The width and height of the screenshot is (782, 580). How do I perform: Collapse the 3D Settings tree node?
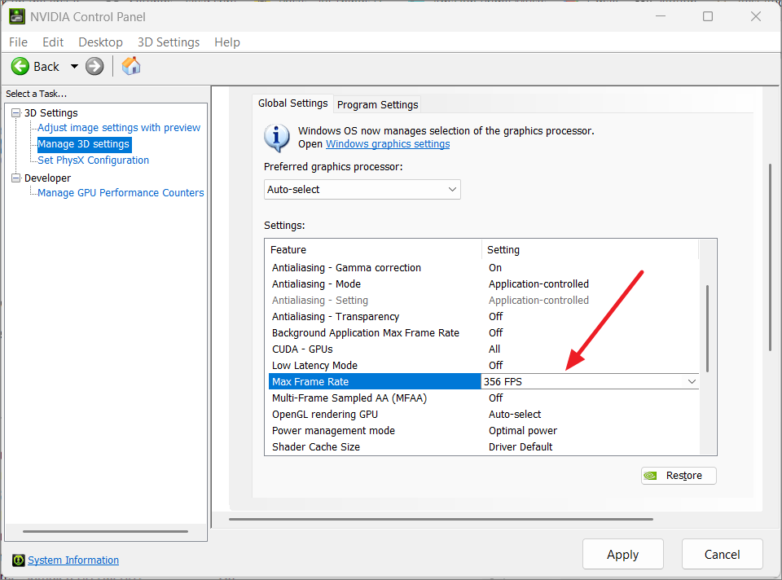click(x=16, y=112)
